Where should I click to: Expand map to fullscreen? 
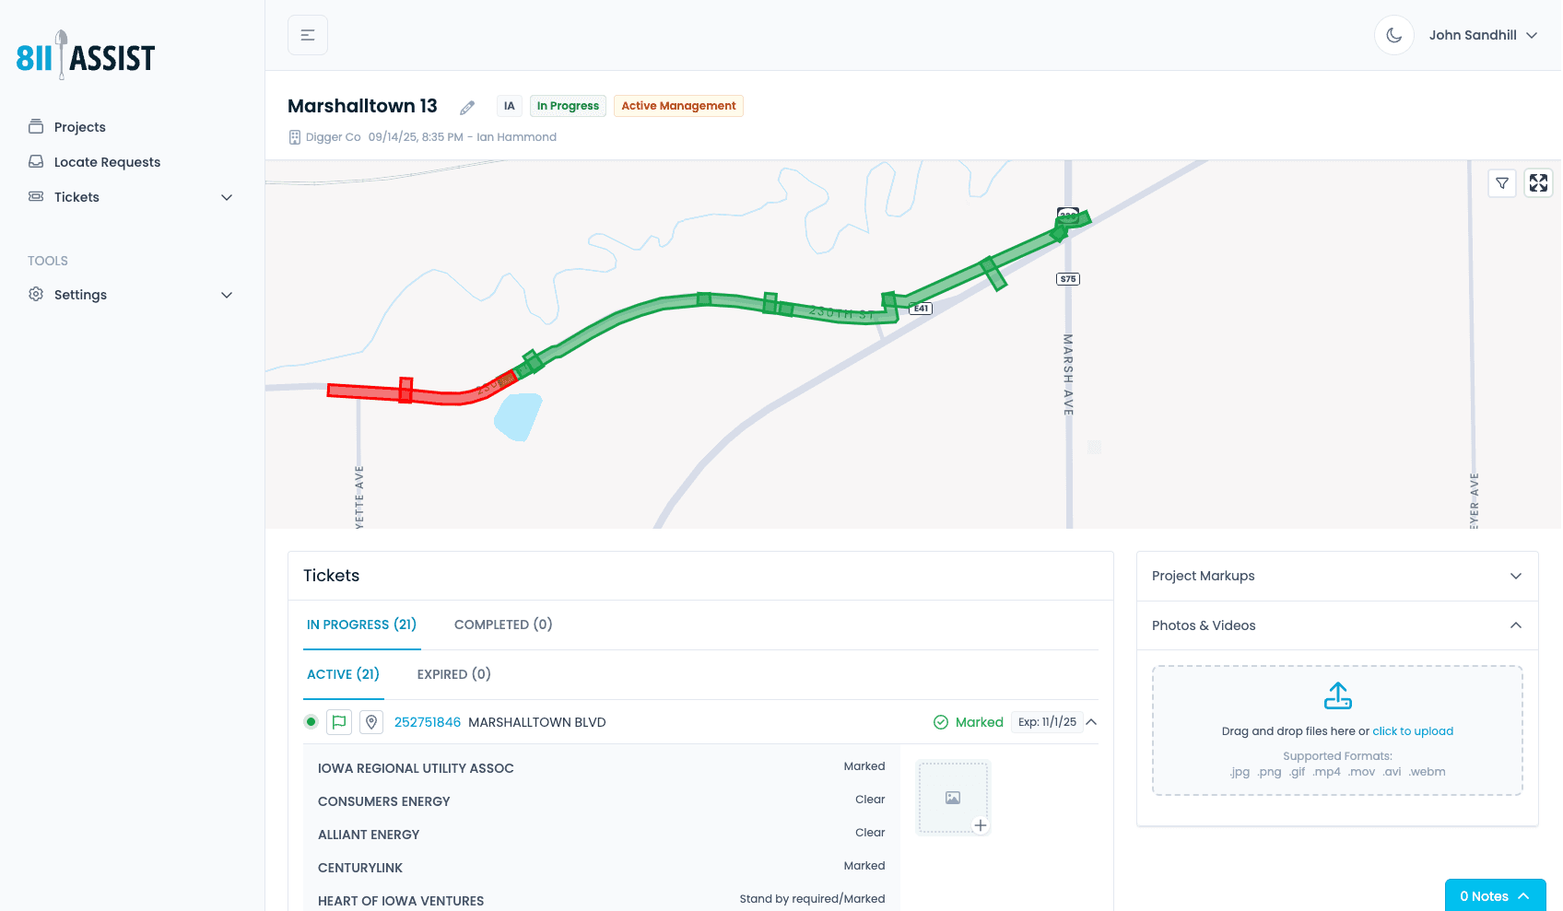tap(1539, 183)
